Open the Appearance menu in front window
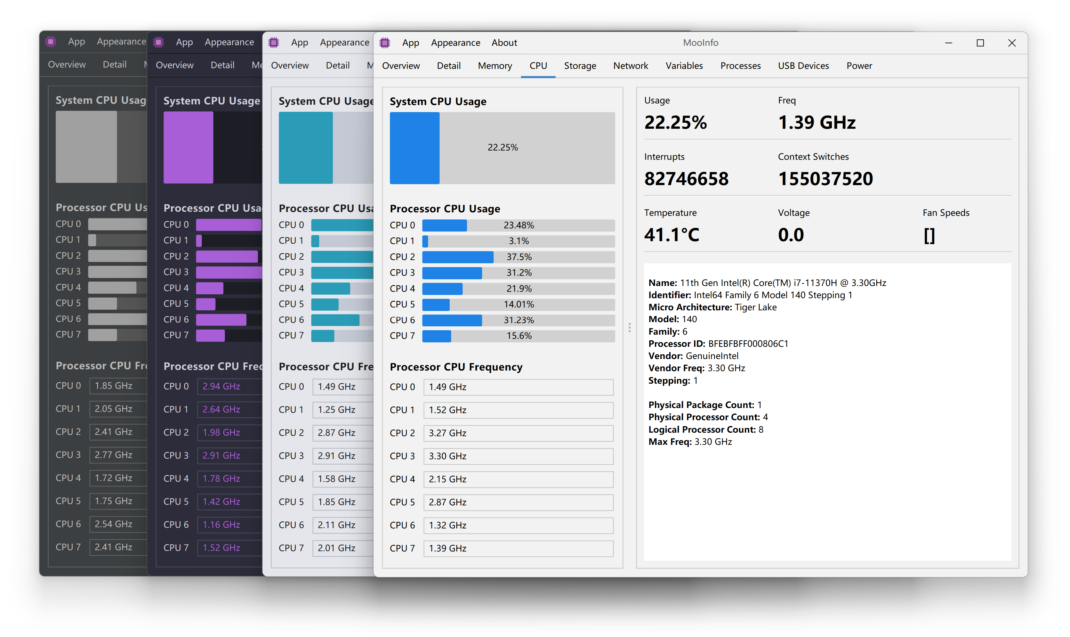The width and height of the screenshot is (1070, 637). [x=455, y=43]
